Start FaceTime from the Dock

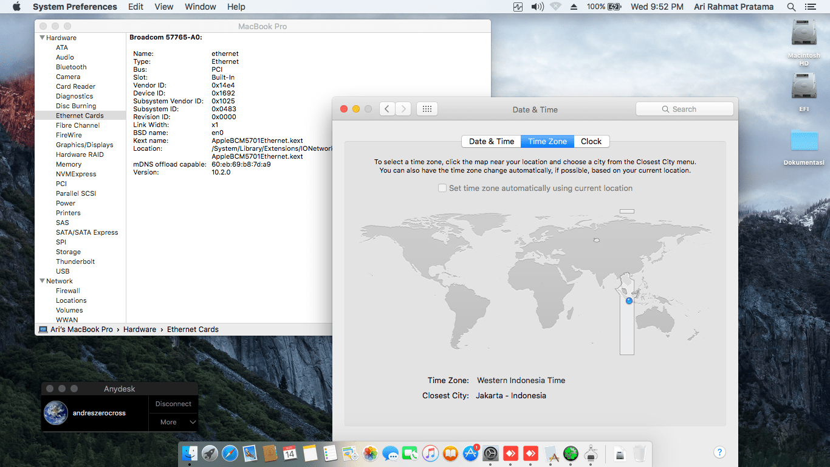pyautogui.click(x=410, y=453)
